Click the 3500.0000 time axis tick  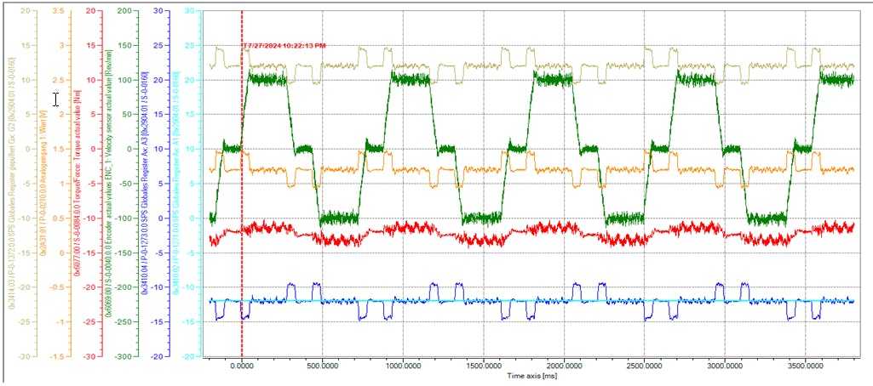pos(805,365)
